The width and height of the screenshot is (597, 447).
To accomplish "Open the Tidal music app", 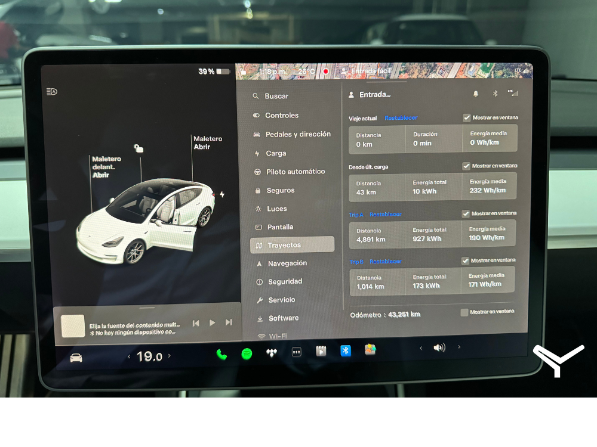I will [x=272, y=353].
